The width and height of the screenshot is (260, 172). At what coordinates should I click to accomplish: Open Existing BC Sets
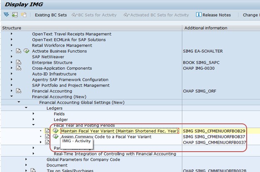point(51,15)
